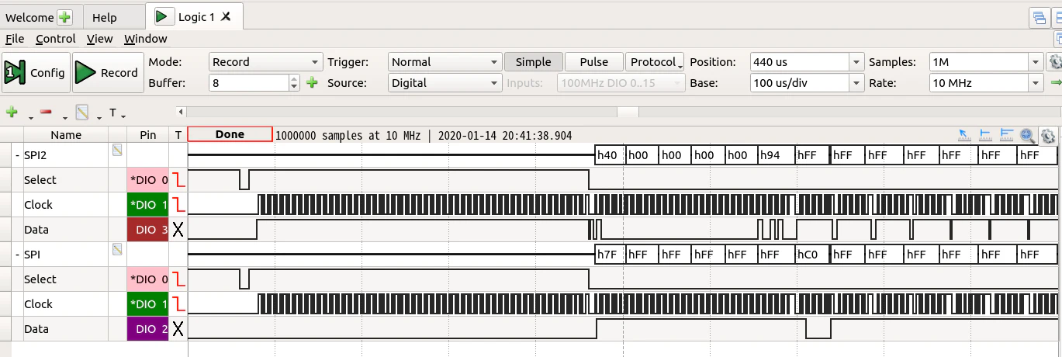Collapse the SPI2 bus group
Viewport: 1062px width, 357px height.
[17, 155]
